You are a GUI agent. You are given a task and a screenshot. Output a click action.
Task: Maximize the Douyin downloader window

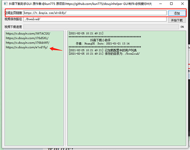click(x=171, y=3)
